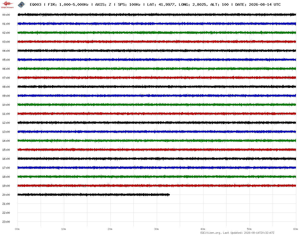
Task: Click the ALT: 100 value
Action: (x=219, y=4)
